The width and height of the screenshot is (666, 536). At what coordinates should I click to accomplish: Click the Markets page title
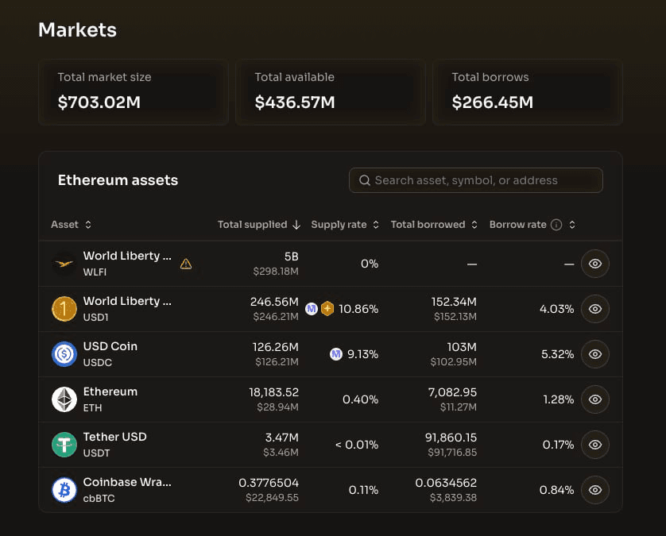click(x=77, y=30)
